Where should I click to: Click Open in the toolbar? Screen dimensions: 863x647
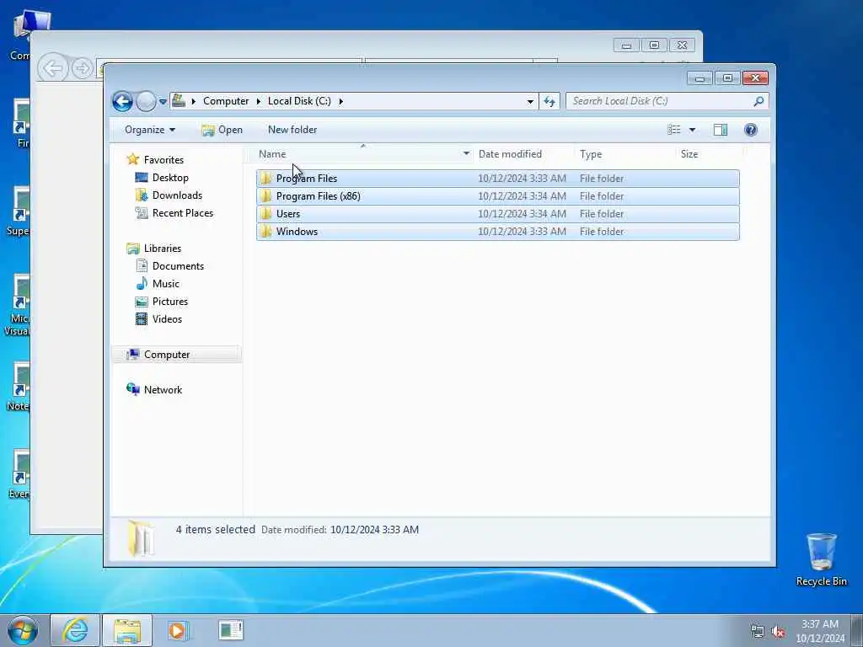point(222,130)
